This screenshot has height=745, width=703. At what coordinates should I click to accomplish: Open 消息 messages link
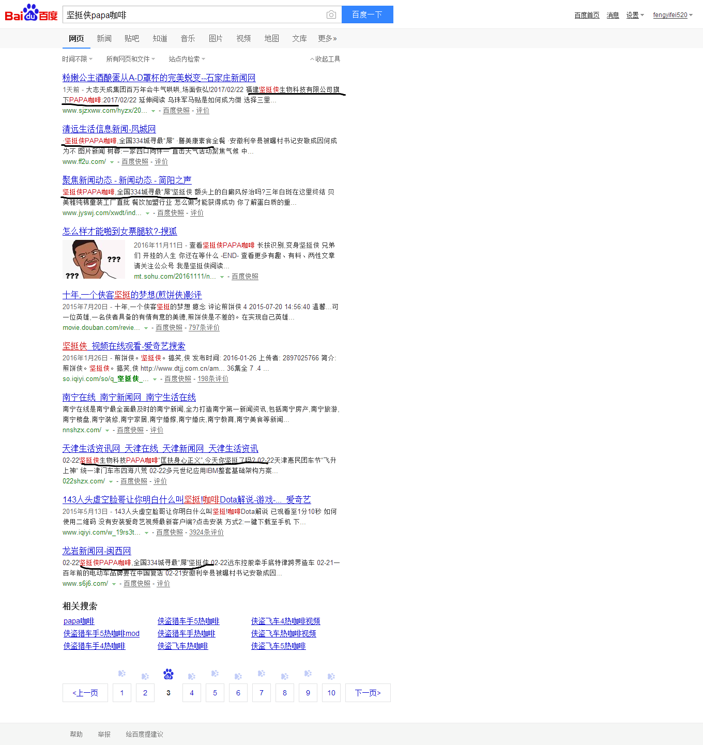coord(613,15)
